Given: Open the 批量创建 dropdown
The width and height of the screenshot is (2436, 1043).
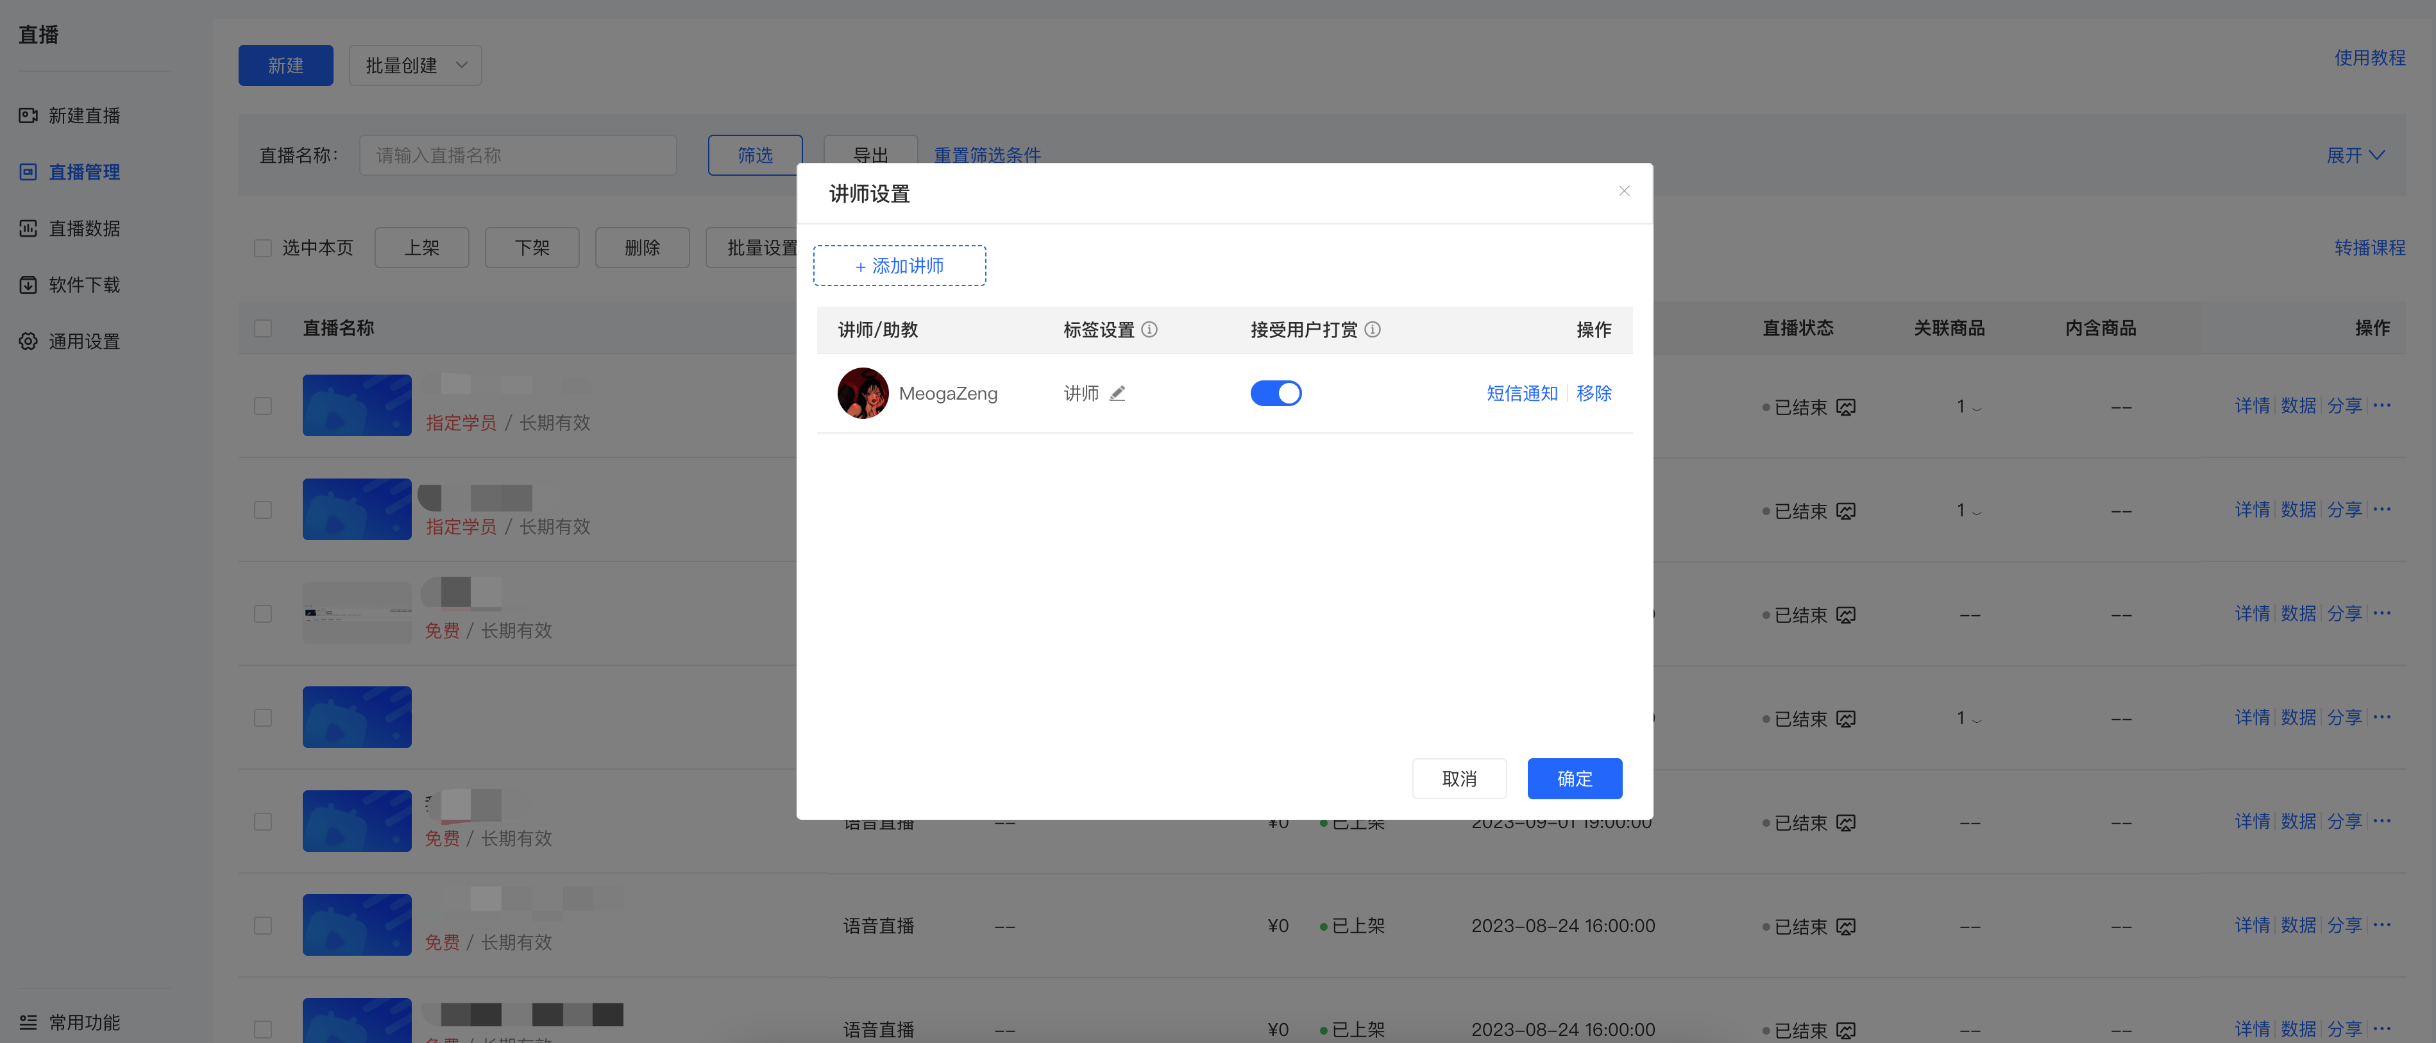Looking at the screenshot, I should click(x=415, y=65).
